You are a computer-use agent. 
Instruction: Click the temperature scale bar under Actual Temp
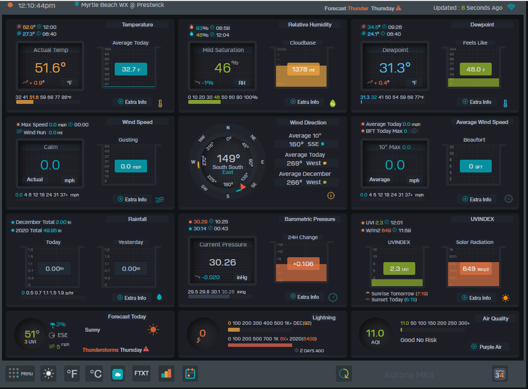[47, 102]
